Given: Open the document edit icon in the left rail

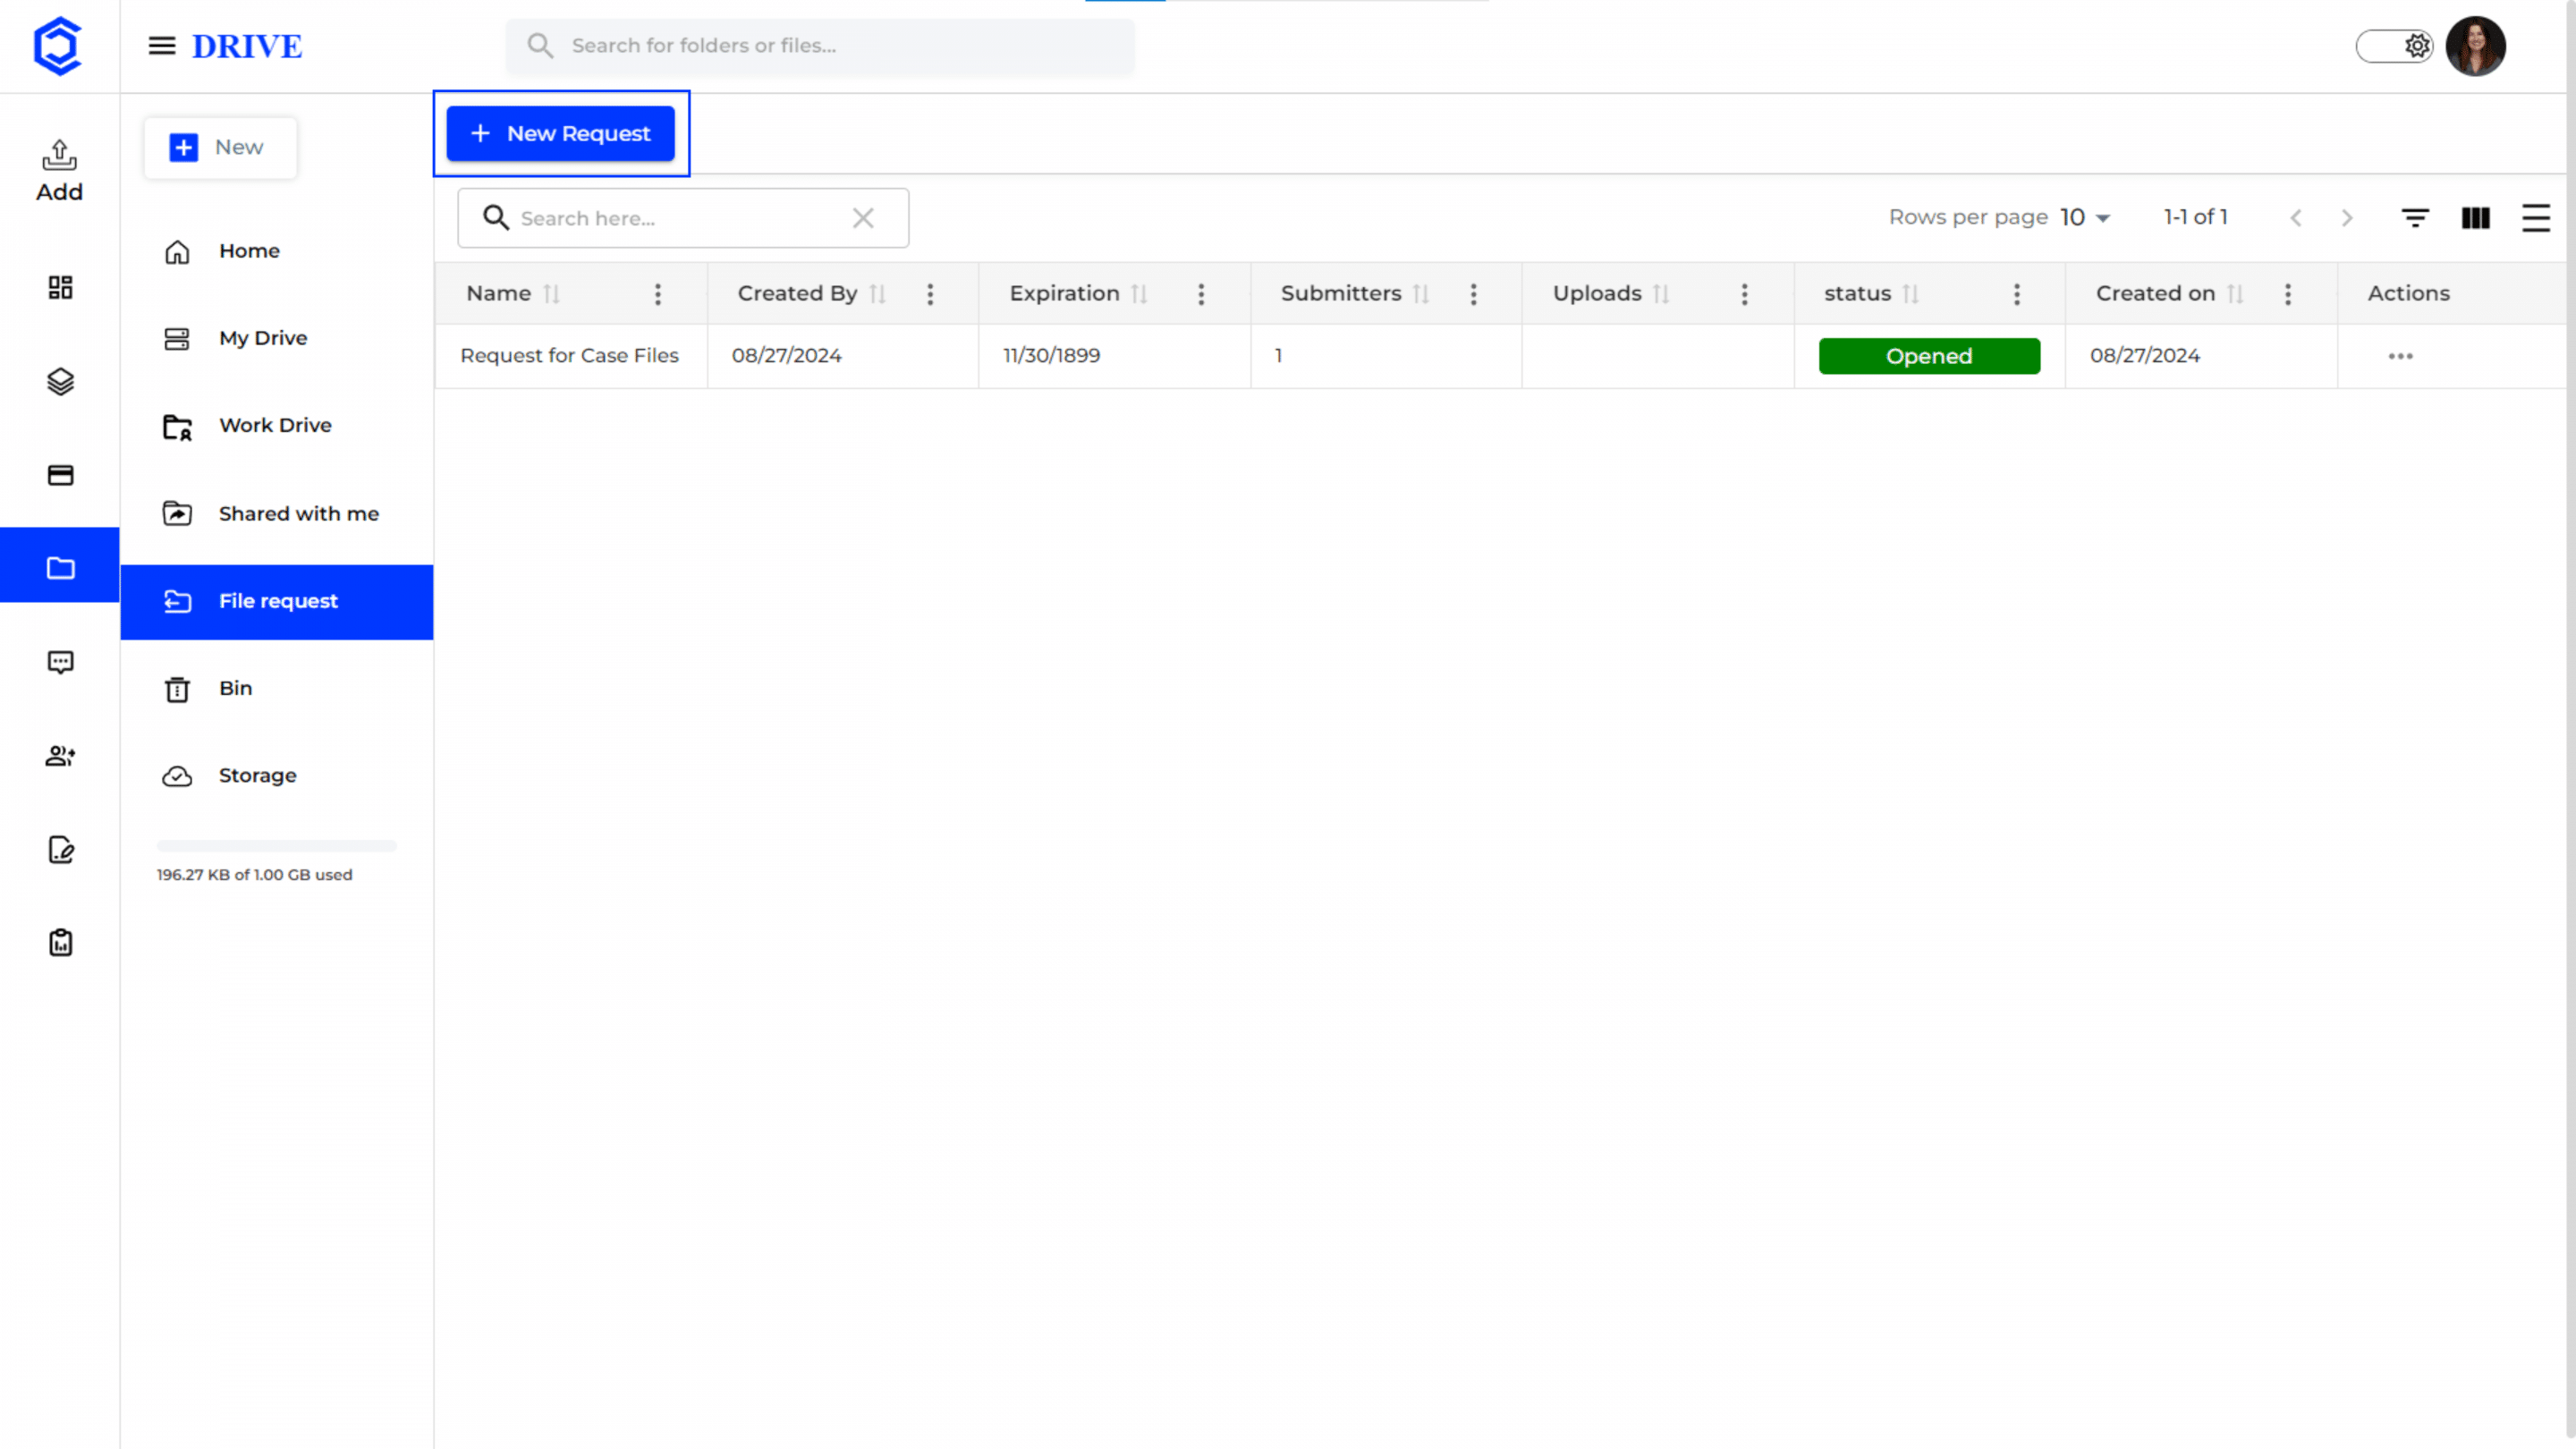Looking at the screenshot, I should pos(60,849).
